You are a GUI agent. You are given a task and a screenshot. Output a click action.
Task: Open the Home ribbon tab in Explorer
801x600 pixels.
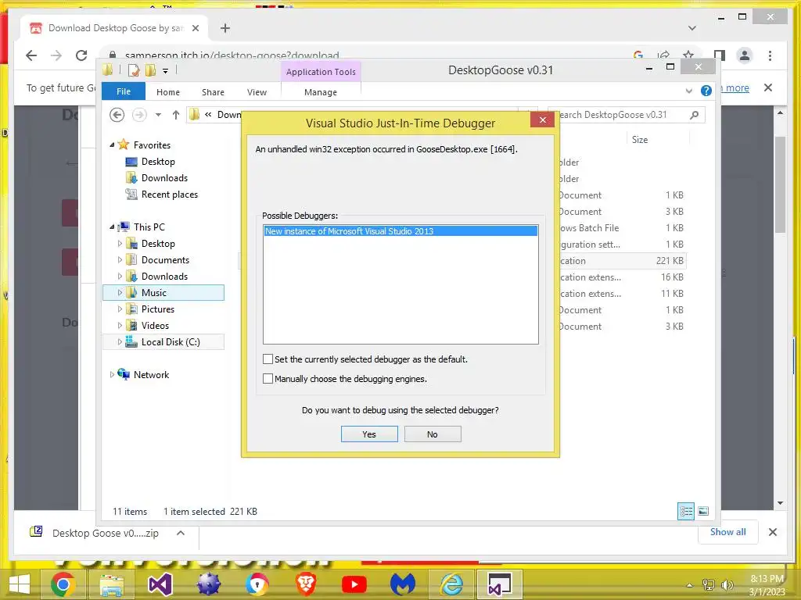168,92
